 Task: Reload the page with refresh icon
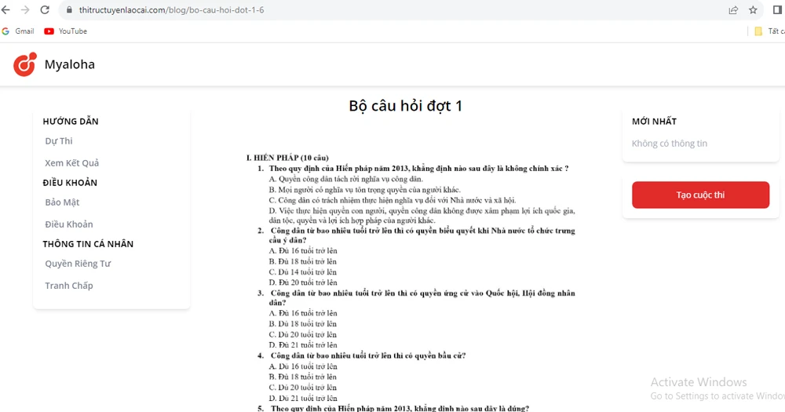click(45, 10)
